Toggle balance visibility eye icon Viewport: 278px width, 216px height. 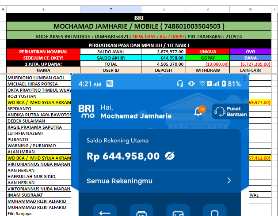pos(169,156)
